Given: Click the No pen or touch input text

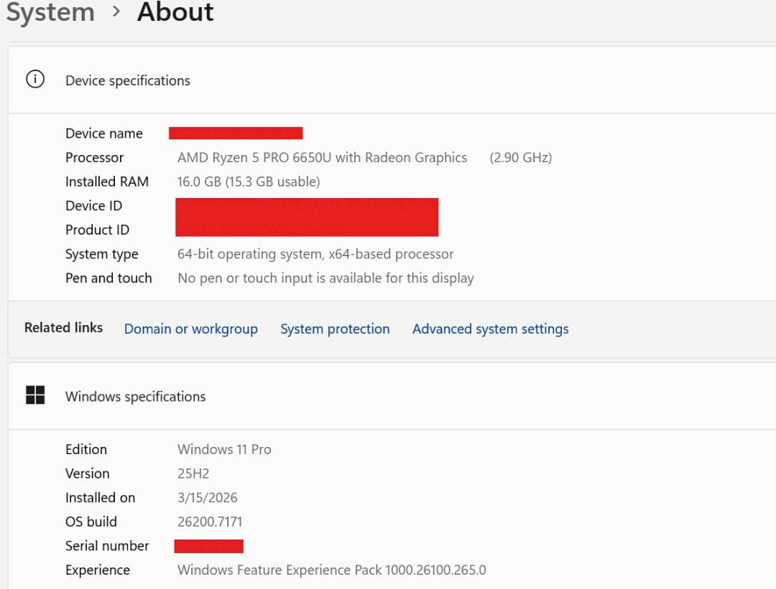Looking at the screenshot, I should (325, 278).
